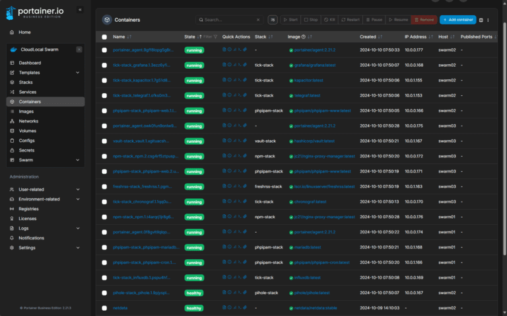Expand the Templates sidebar section
This screenshot has height=316, width=507.
pos(78,73)
